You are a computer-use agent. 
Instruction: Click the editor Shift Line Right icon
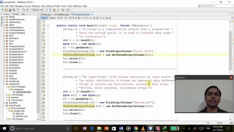[97, 18]
